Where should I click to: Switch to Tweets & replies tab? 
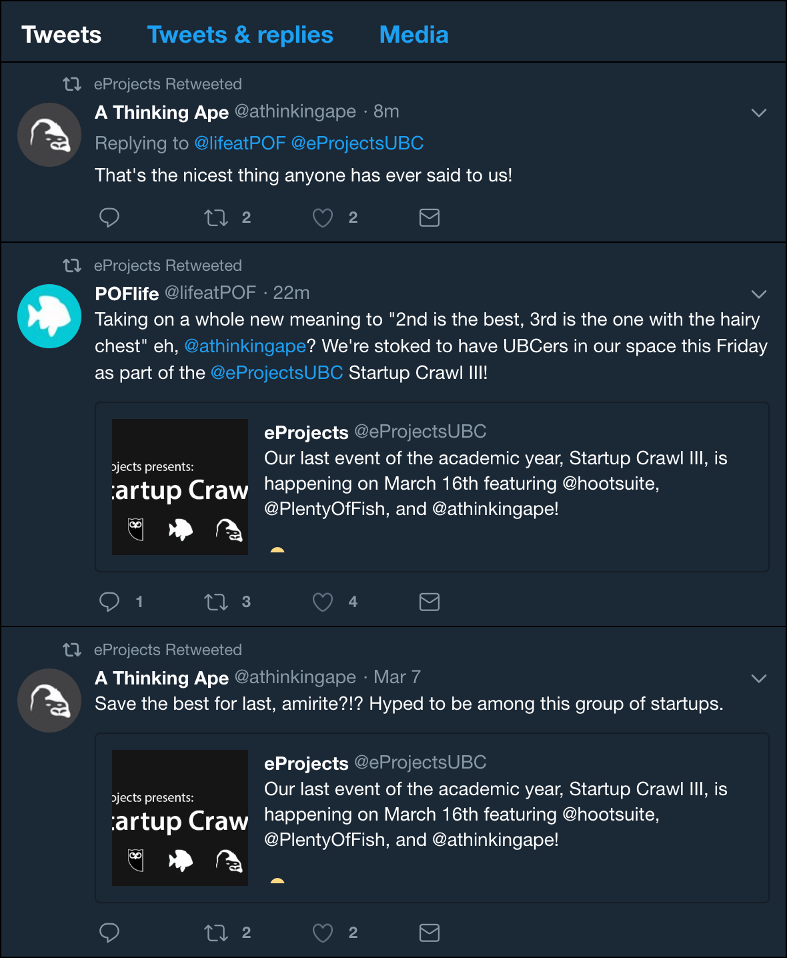240,35
